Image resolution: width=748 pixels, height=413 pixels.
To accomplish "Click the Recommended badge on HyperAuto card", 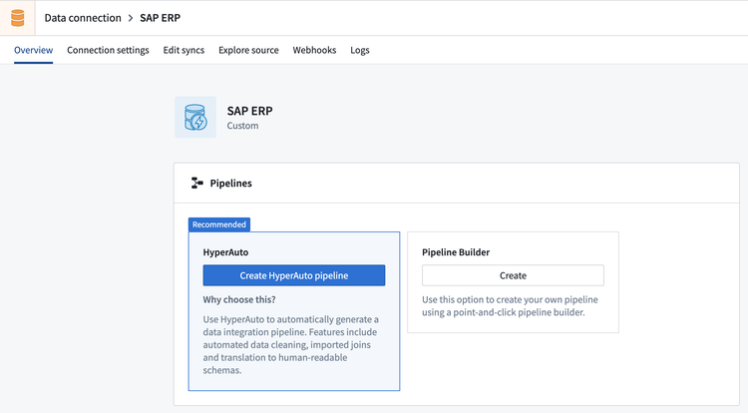I will click(x=219, y=224).
